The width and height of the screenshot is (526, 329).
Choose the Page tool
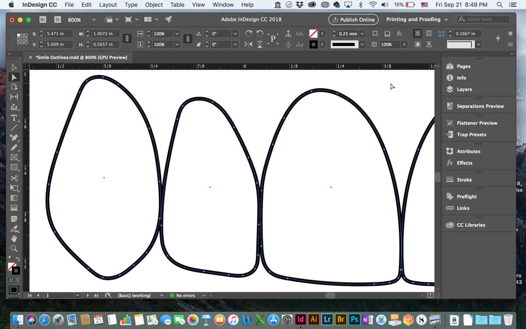[x=14, y=87]
